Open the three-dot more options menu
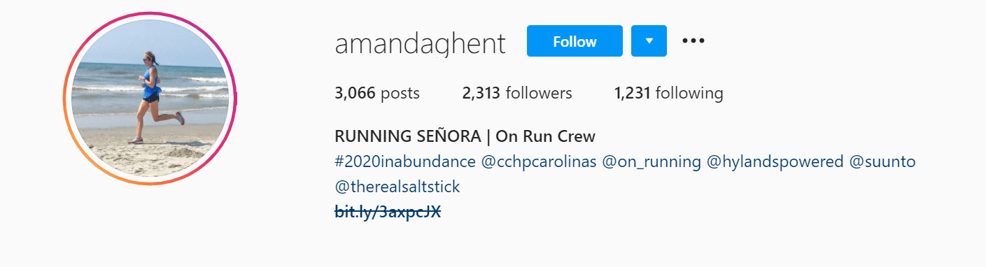The width and height of the screenshot is (986, 267). point(693,41)
